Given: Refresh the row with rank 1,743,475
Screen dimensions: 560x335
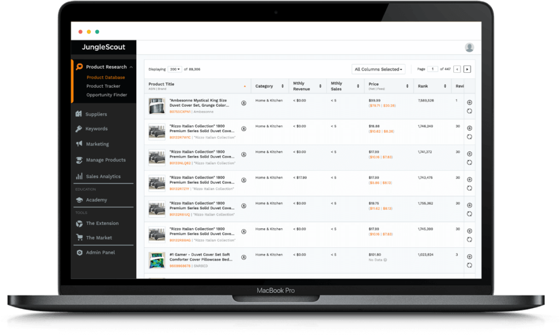Looking at the screenshot, I should tap(469, 188).
